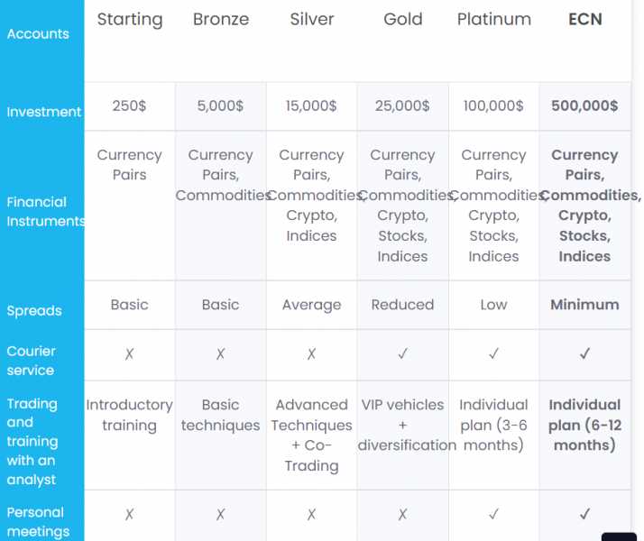Viewport: 644px width, 541px height.
Task: Click the 500,000$ ECN investment cell
Action: point(584,105)
